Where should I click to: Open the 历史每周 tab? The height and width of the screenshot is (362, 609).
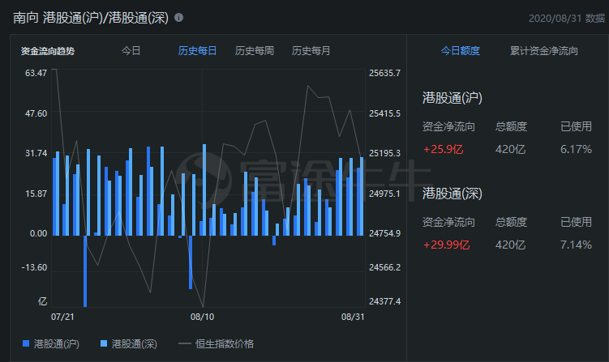pos(254,51)
